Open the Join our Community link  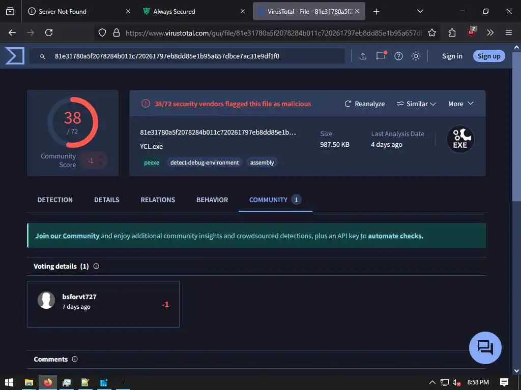tap(68, 236)
